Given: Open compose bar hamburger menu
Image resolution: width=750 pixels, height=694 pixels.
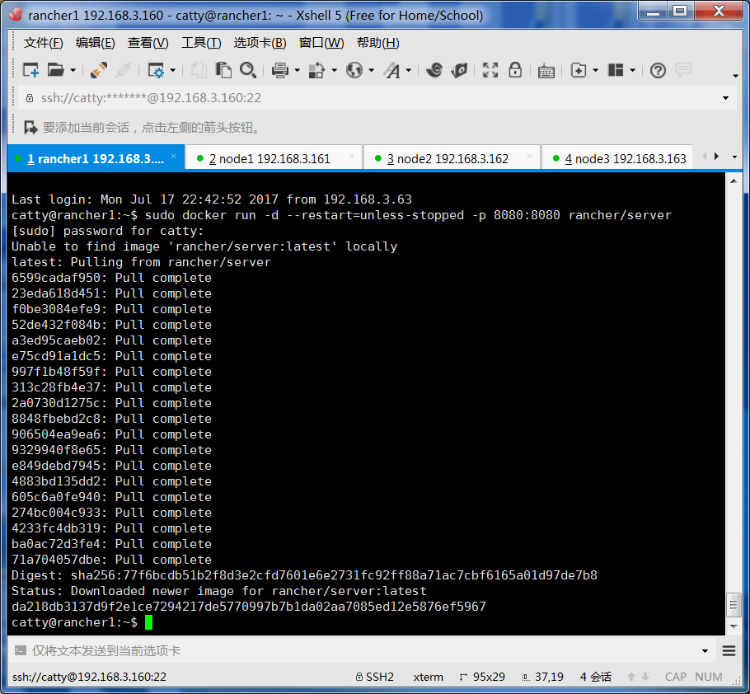Looking at the screenshot, I should click(x=729, y=651).
